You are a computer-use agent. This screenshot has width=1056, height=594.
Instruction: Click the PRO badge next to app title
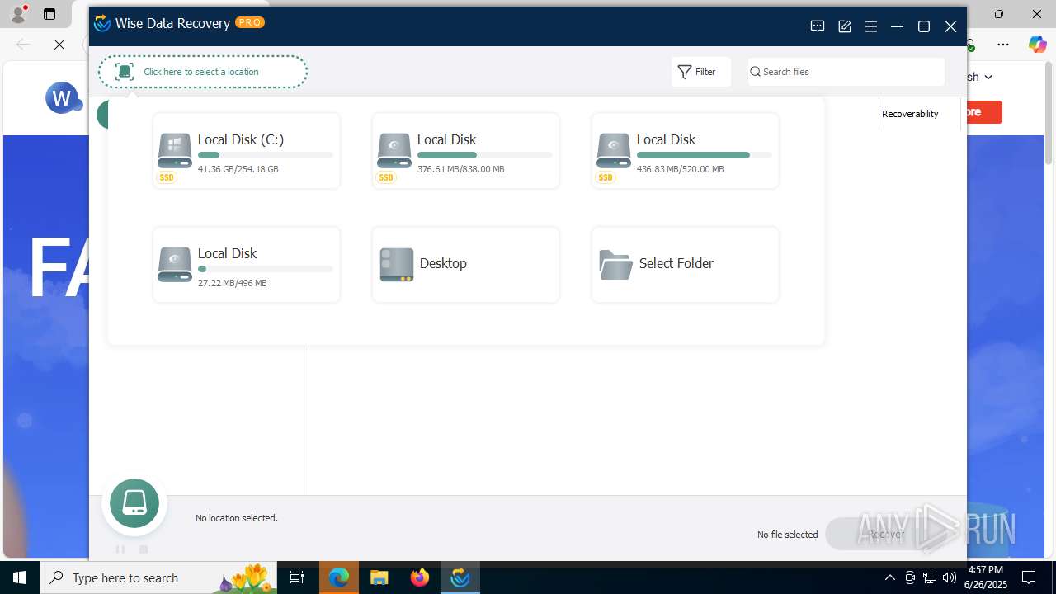coord(250,22)
